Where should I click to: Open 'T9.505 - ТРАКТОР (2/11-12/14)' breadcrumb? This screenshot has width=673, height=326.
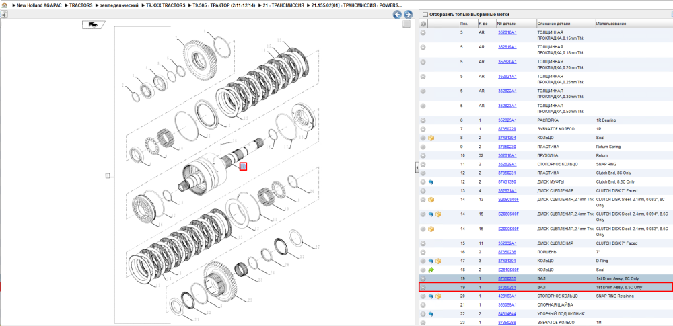click(x=224, y=5)
